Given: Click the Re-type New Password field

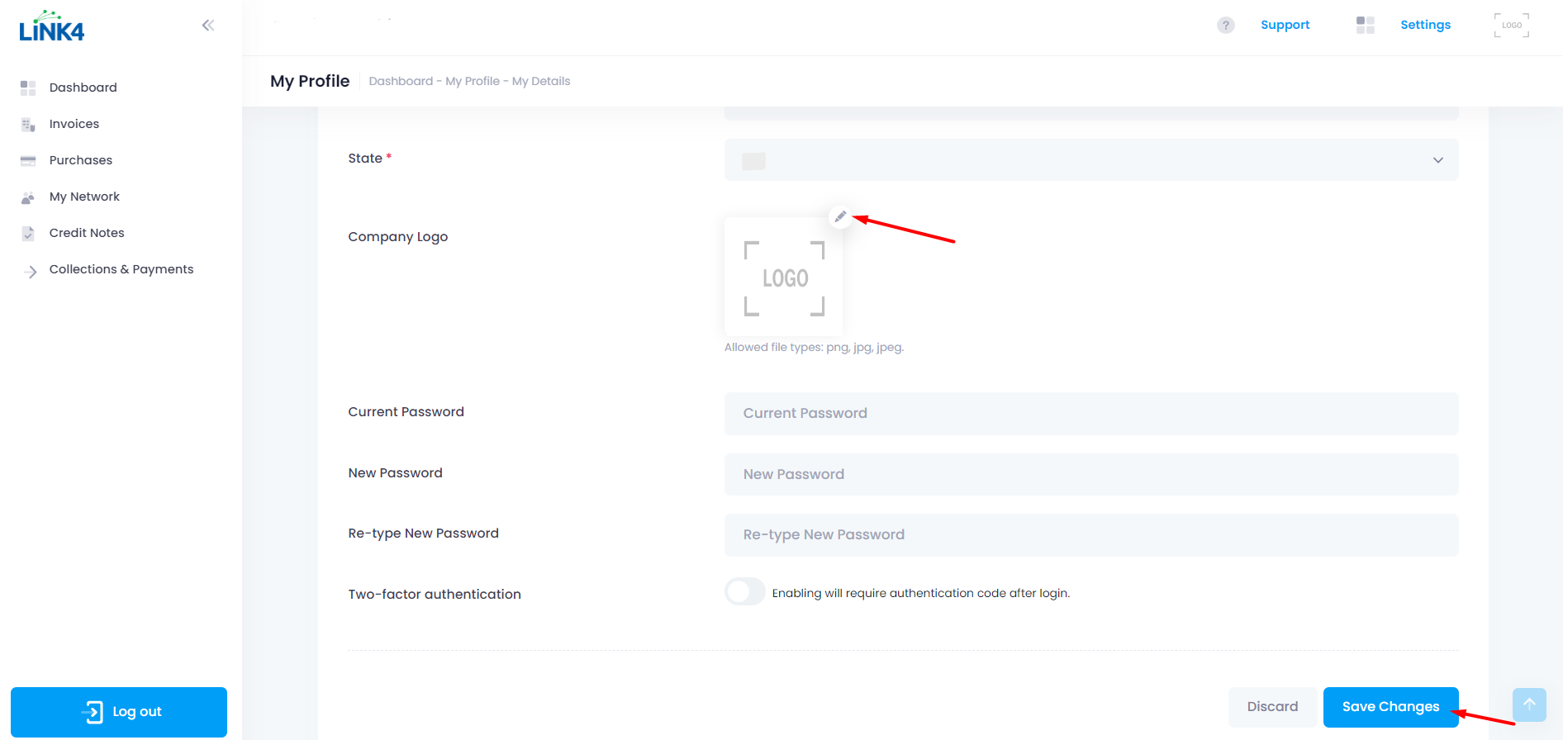Looking at the screenshot, I should [x=1091, y=535].
